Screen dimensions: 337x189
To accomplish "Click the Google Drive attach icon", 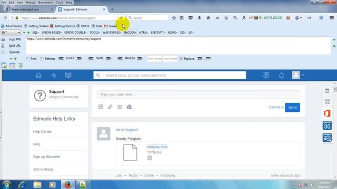I will [x=129, y=107].
